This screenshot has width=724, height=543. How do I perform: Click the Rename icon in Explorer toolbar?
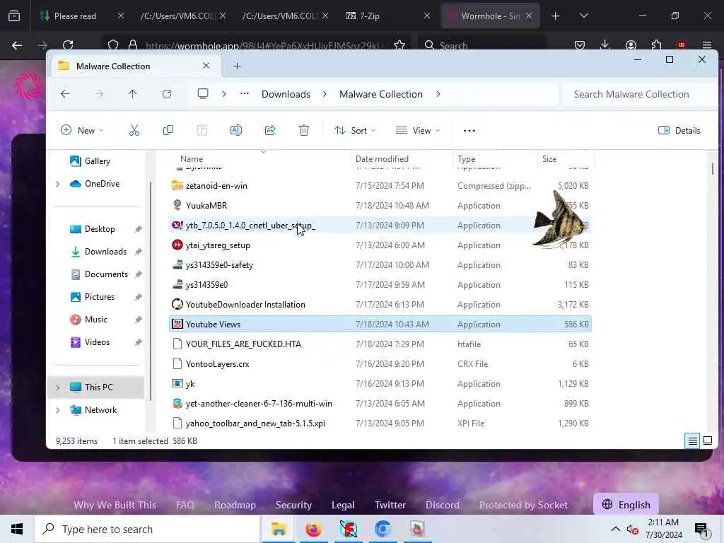[x=236, y=131]
